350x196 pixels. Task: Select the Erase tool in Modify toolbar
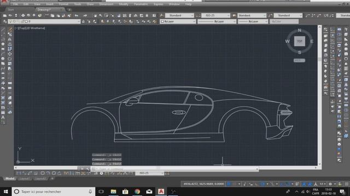10,29
